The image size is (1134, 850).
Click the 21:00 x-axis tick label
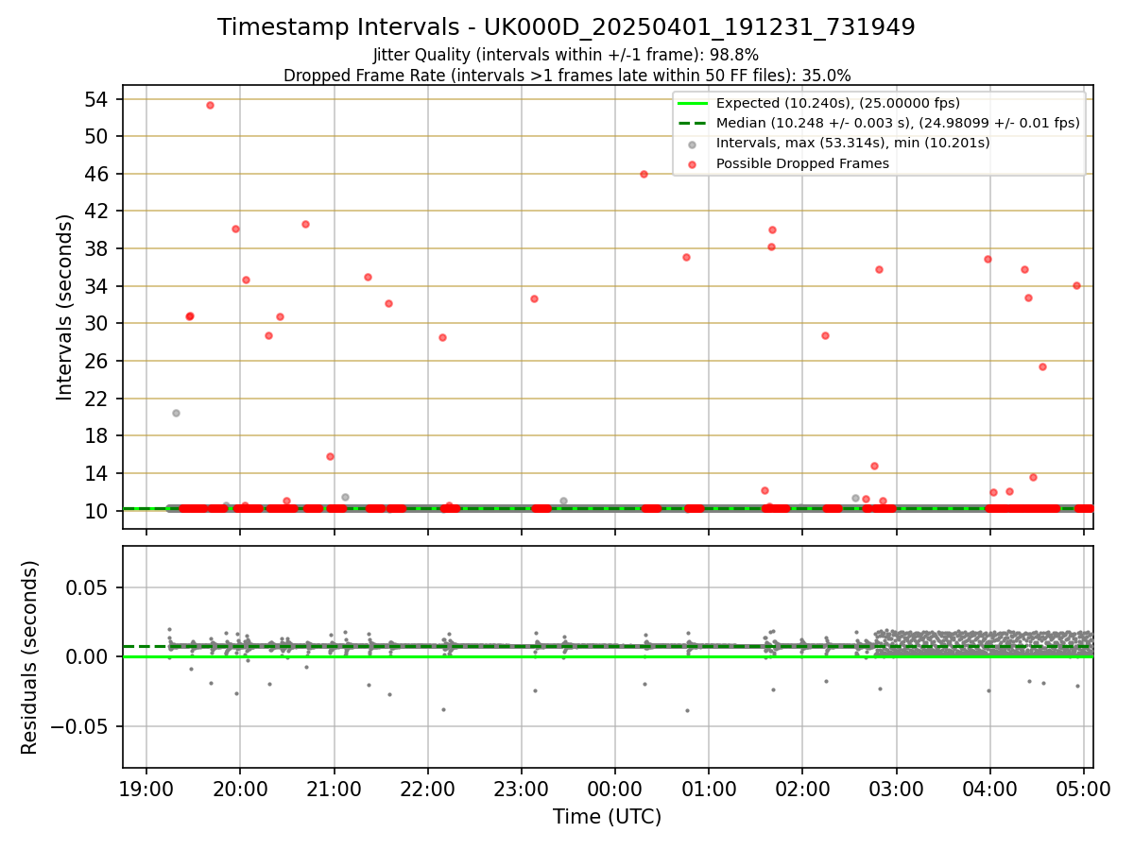[334, 789]
